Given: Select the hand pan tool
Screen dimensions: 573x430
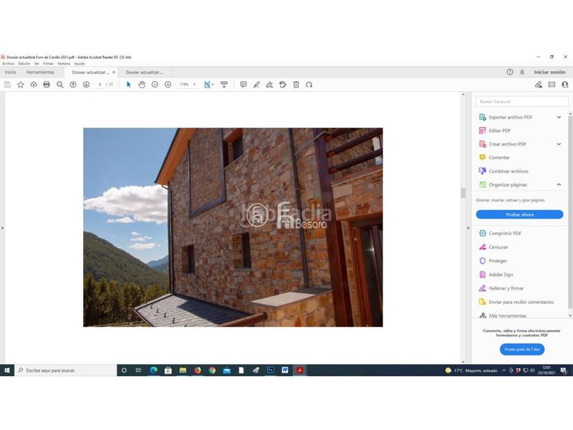Looking at the screenshot, I should pos(142,85).
